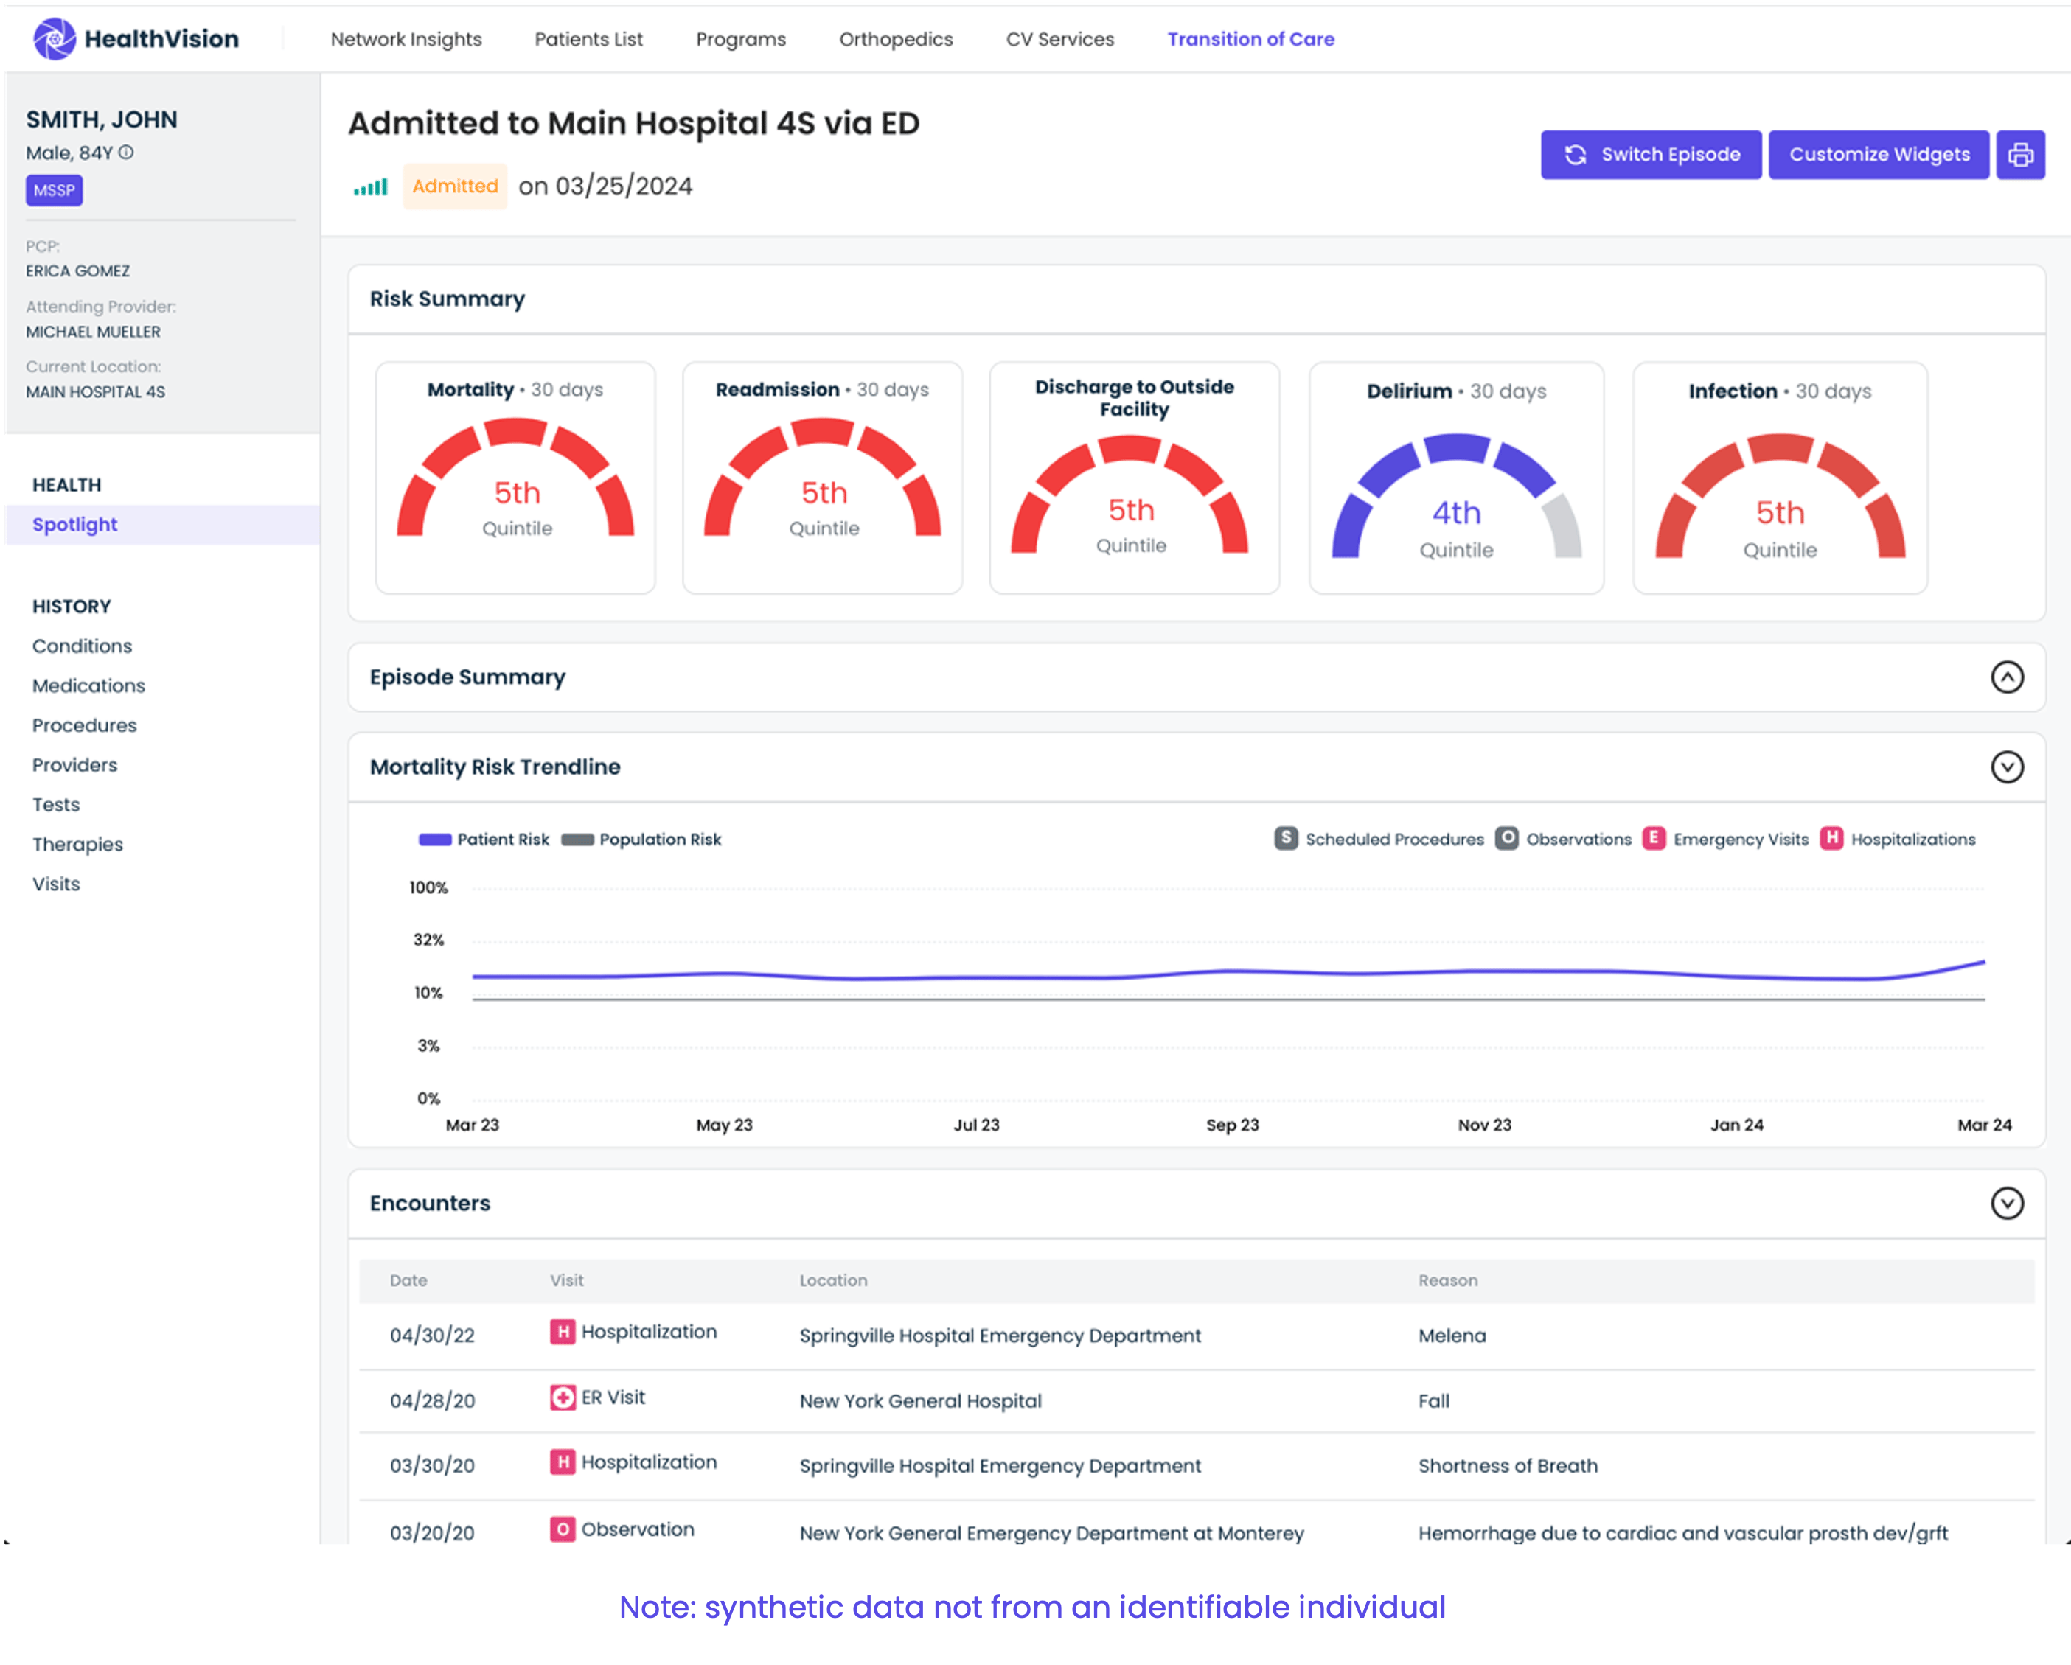Collapse the Mortality Risk Trendline panel
This screenshot has width=2071, height=1665.
2007,767
